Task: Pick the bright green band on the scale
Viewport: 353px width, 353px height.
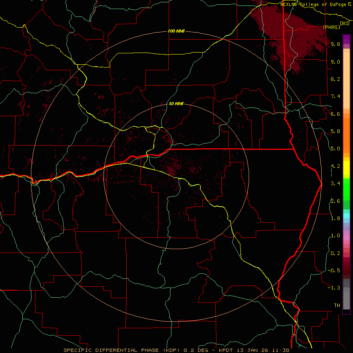Action: pyautogui.click(x=346, y=189)
